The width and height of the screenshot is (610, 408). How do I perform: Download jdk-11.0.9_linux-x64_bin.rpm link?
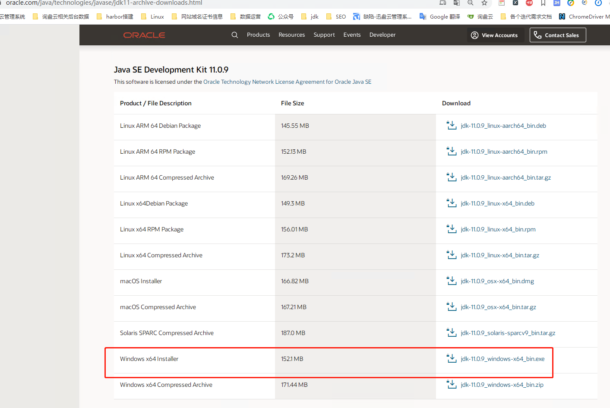click(x=498, y=229)
